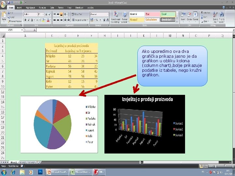Open the Review ribbon tab
Screen dimensions: 235x176
(x=61, y=7)
